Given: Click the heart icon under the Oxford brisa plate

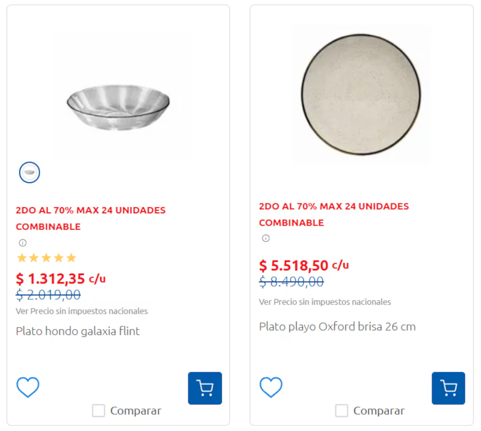Looking at the screenshot, I should (271, 387).
